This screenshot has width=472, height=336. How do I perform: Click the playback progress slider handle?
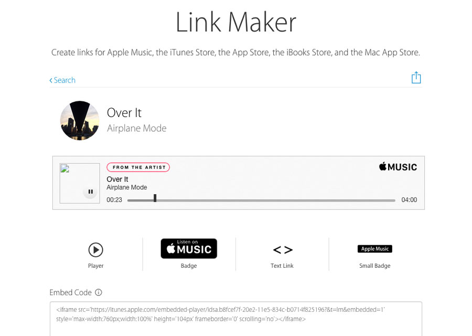point(155,198)
